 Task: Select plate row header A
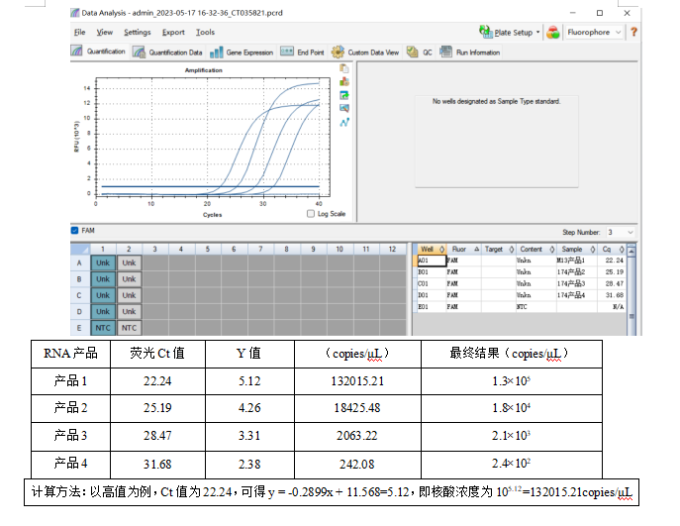(x=79, y=263)
